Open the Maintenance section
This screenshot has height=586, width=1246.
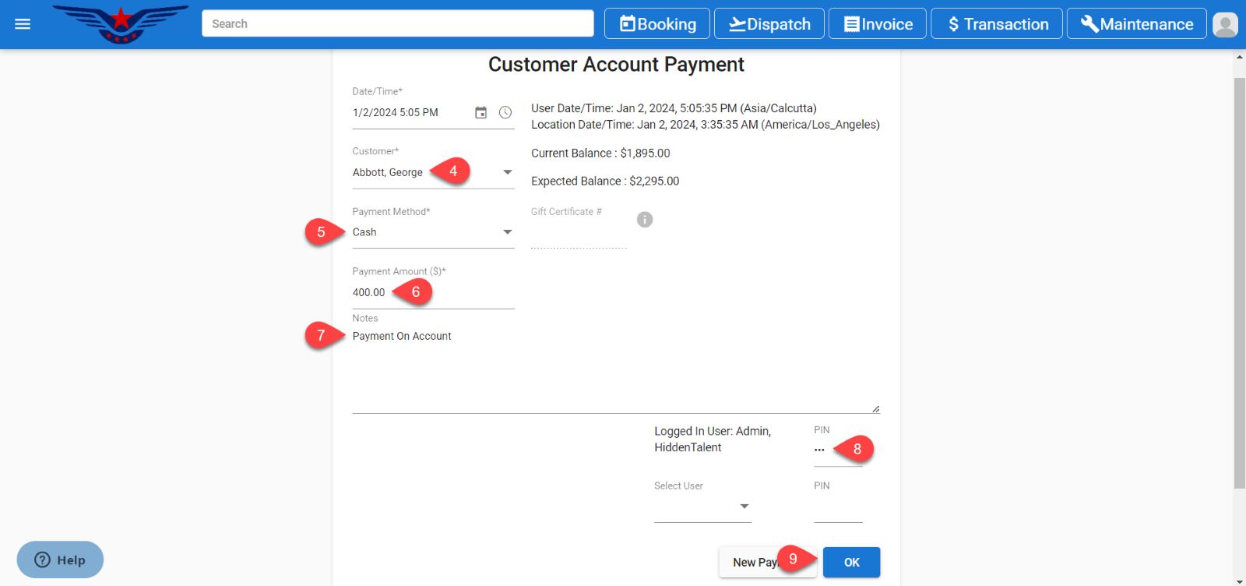(1136, 24)
